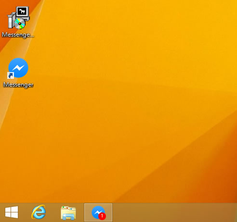Open the Windows Start button
The image size is (237, 222).
coord(12,212)
